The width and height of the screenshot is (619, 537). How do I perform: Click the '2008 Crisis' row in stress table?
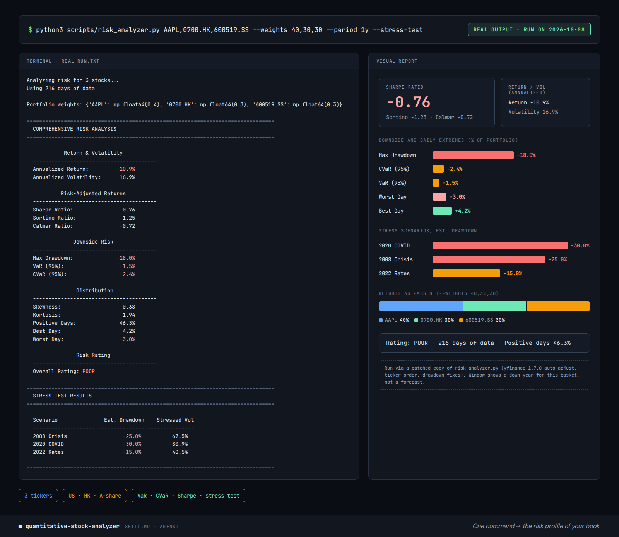click(110, 436)
